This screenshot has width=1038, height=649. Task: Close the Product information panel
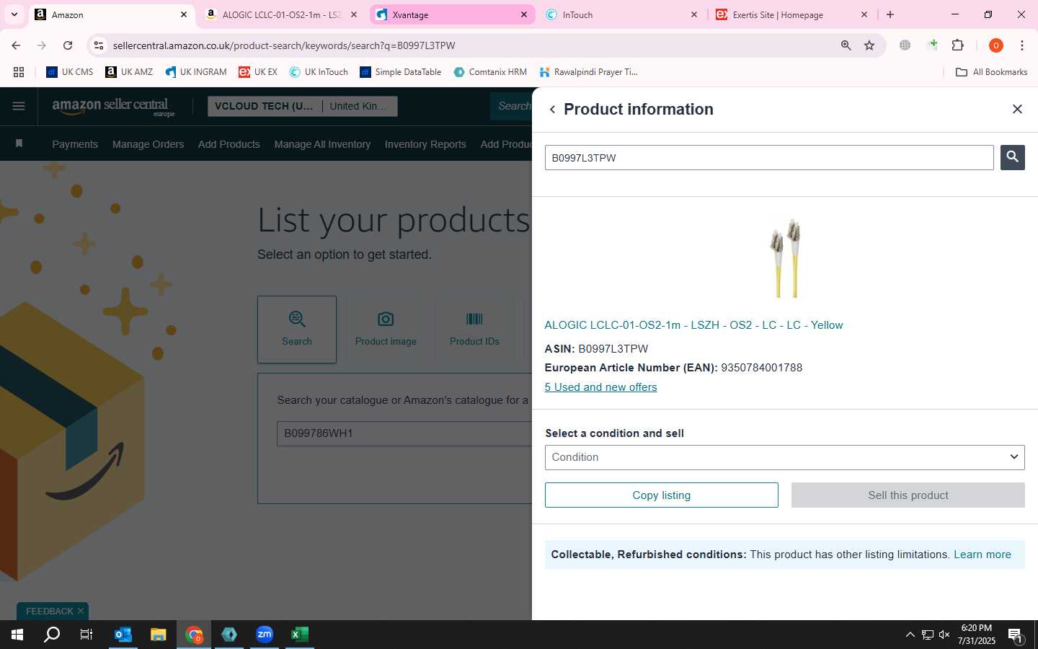(x=1017, y=109)
